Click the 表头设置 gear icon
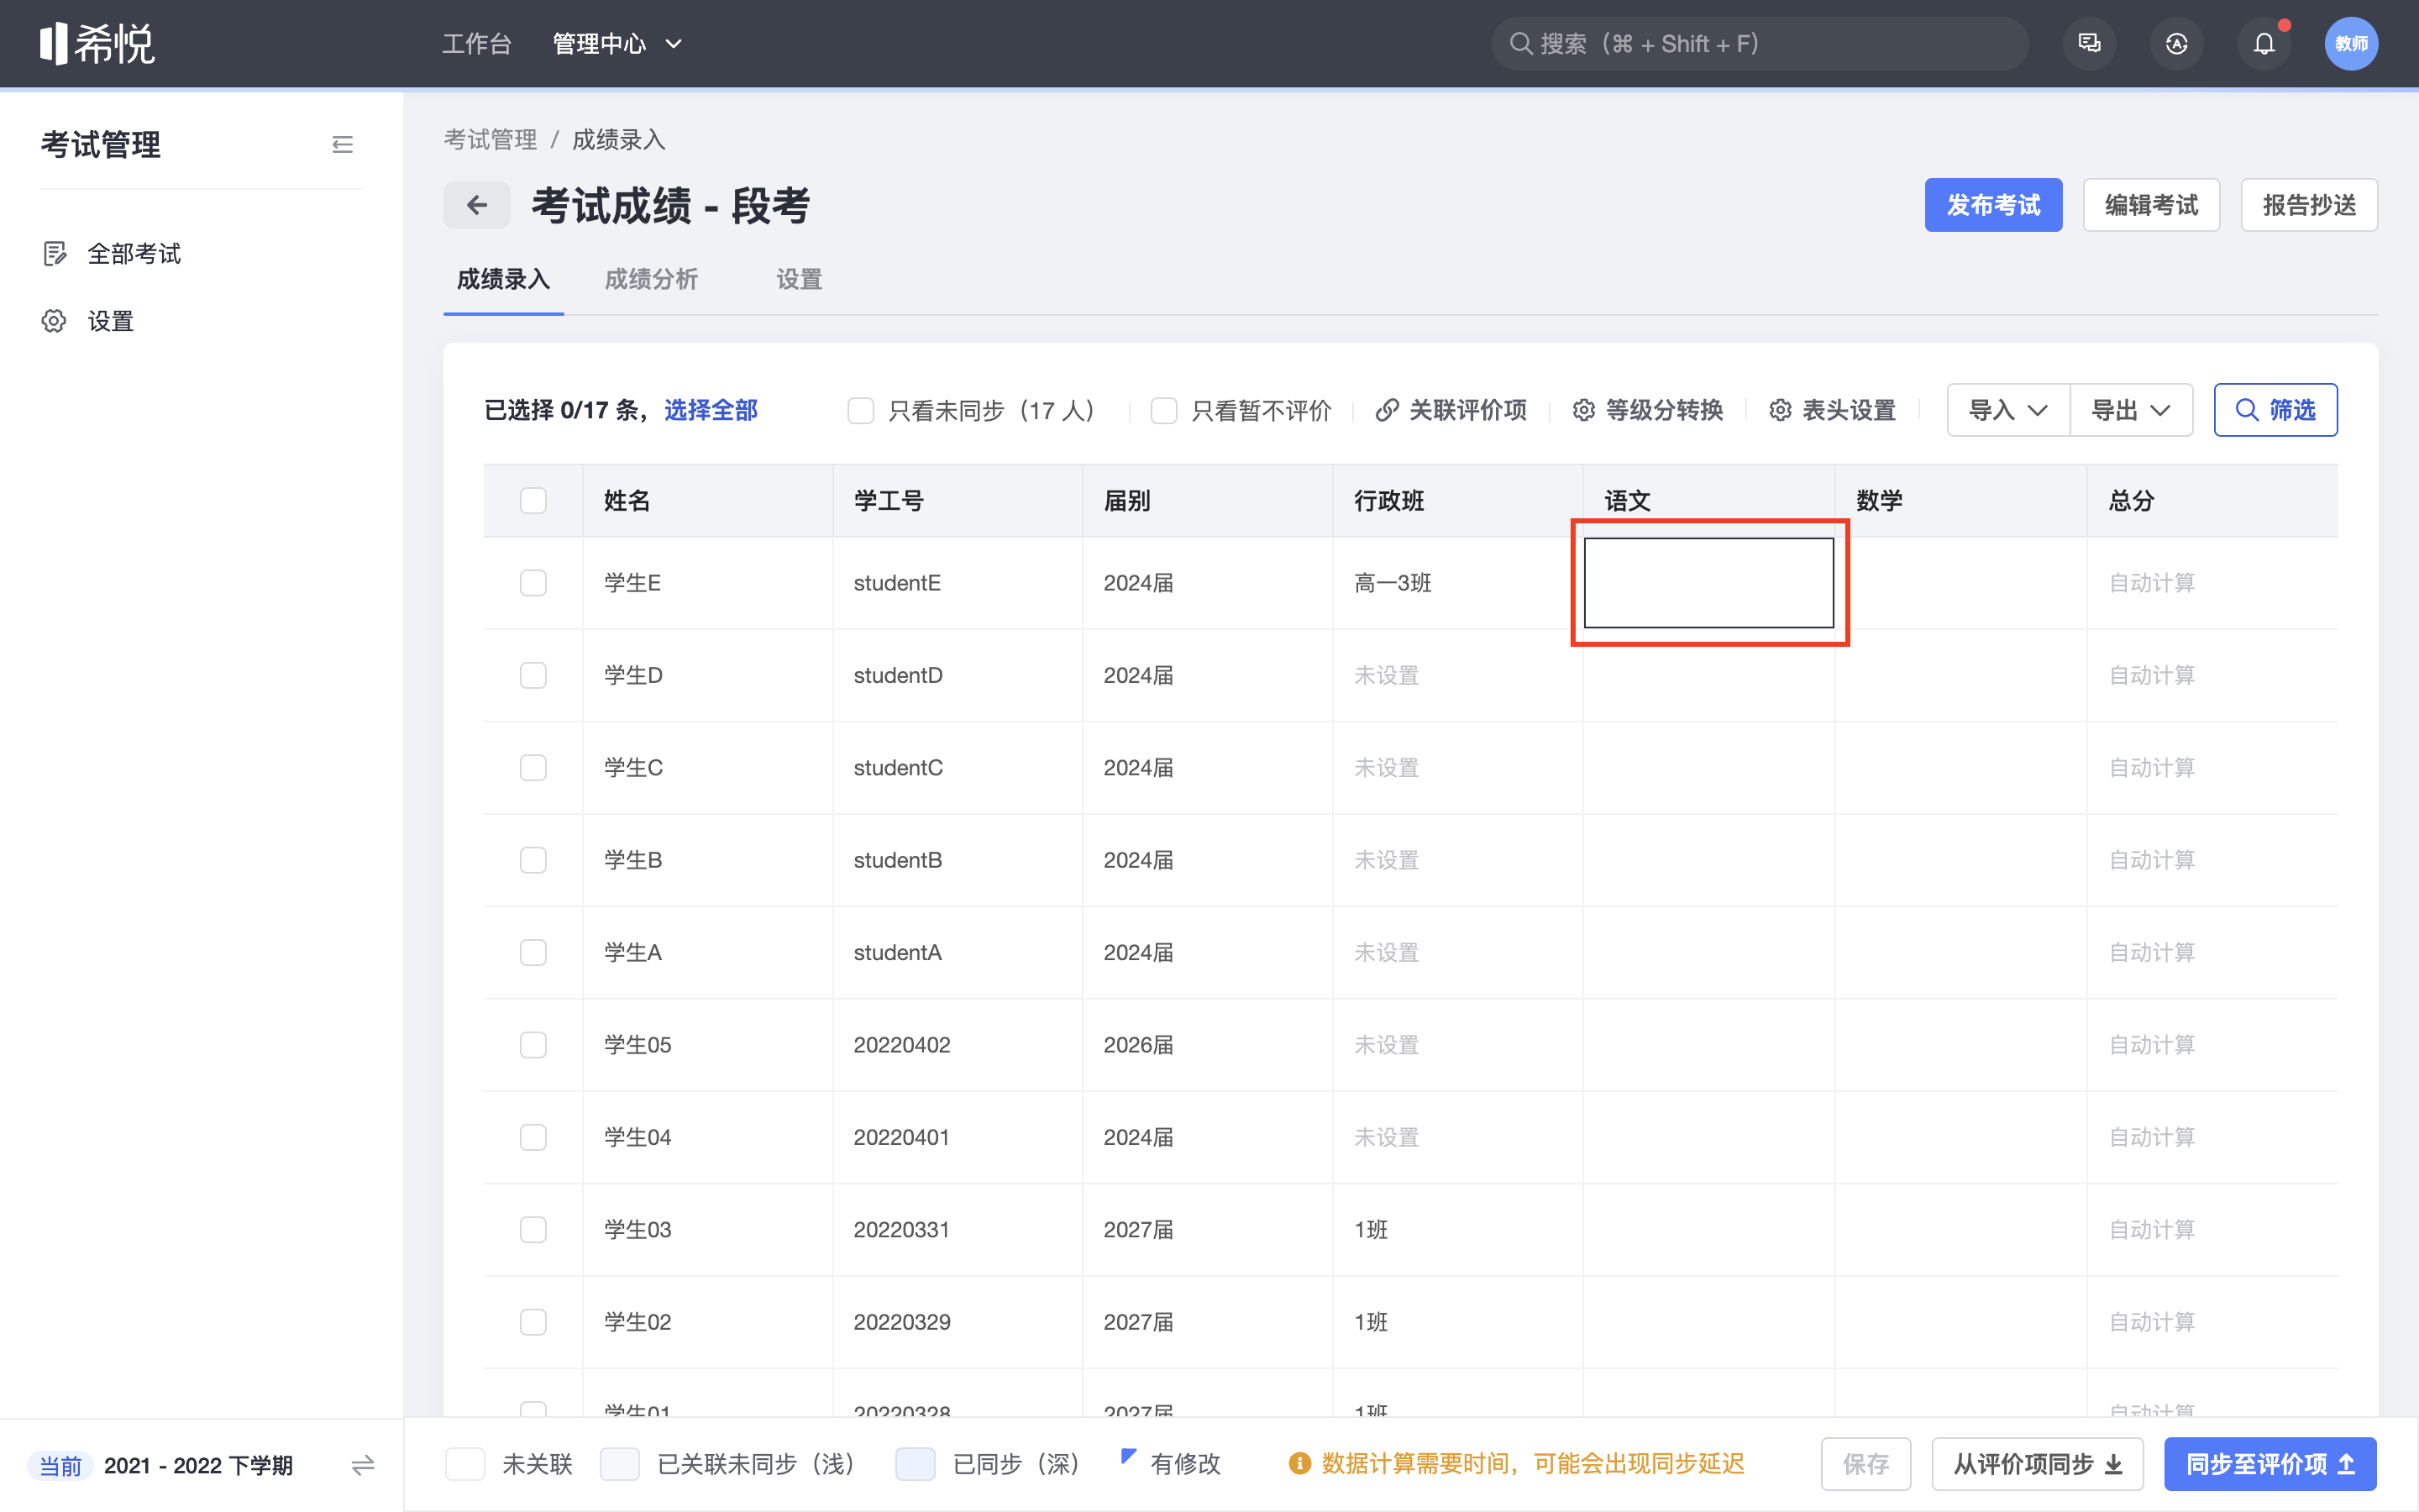This screenshot has height=1512, width=2419. (x=1781, y=410)
